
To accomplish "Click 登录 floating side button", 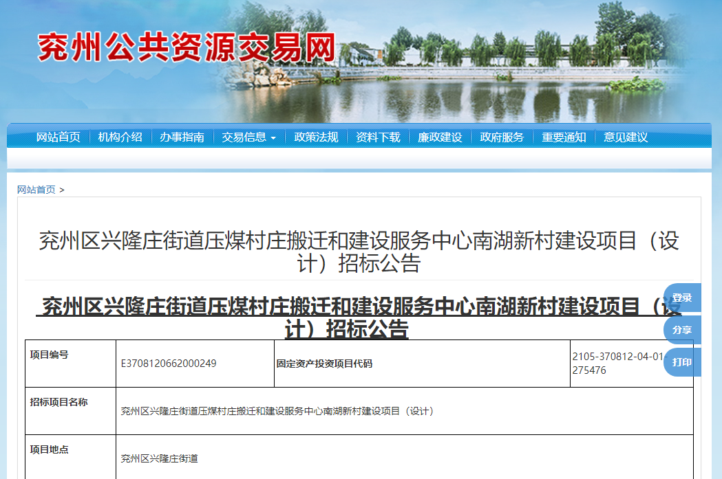I will click(682, 298).
